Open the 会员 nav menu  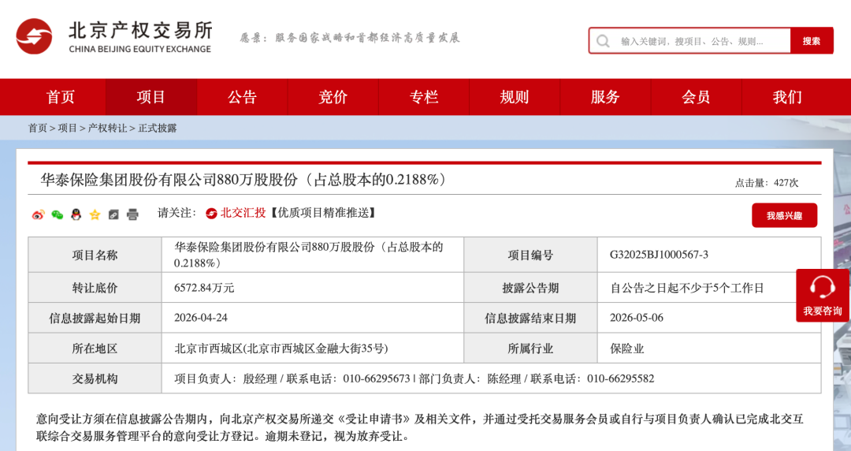pos(696,97)
